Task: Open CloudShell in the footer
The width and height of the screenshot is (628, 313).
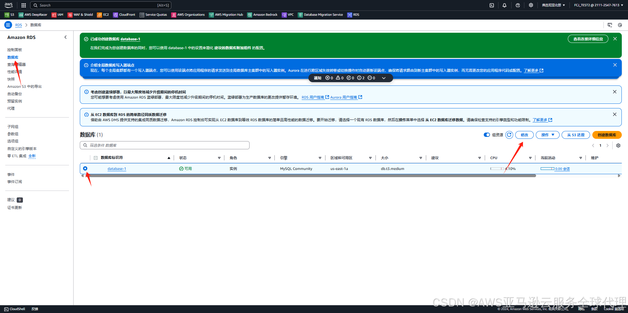Action: point(15,309)
